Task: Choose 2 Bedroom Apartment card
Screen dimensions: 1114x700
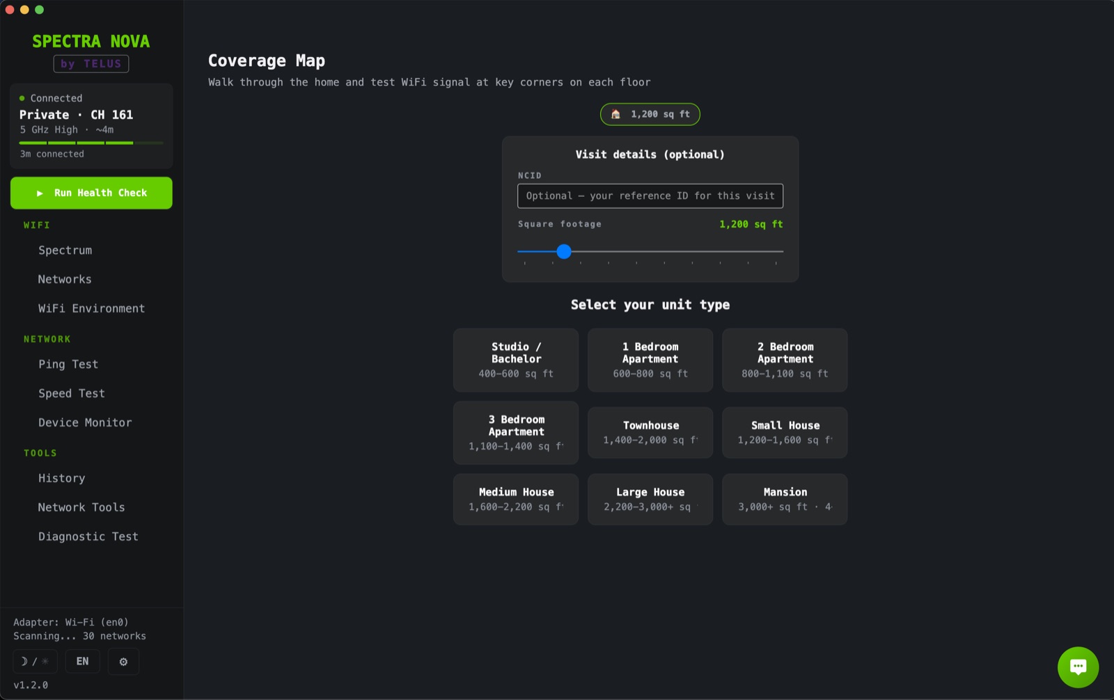Action: coord(785,360)
